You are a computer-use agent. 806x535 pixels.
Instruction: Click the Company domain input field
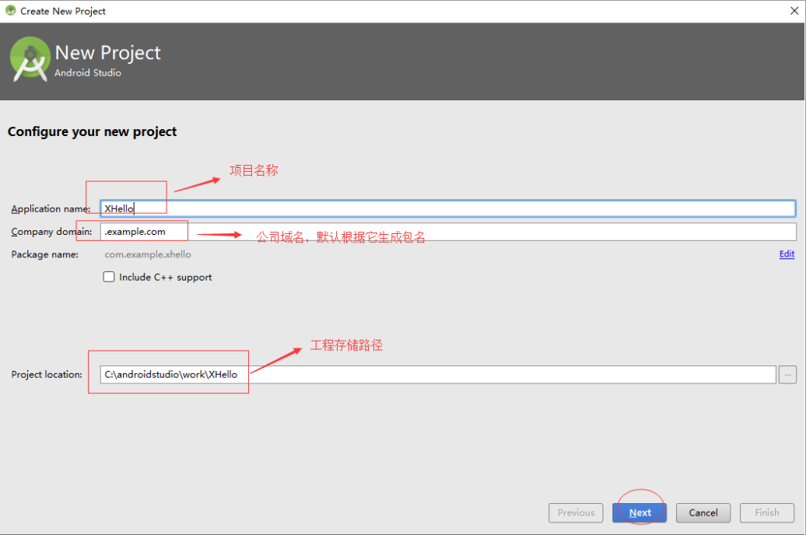(x=447, y=232)
